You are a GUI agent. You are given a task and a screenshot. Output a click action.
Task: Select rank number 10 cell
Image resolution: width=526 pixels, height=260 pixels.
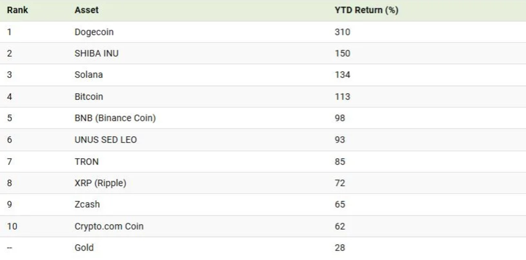click(12, 226)
